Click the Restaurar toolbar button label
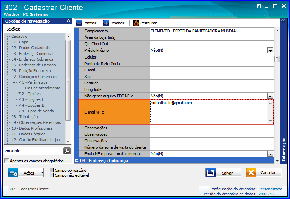This screenshot has height=199, width=290. [148, 23]
